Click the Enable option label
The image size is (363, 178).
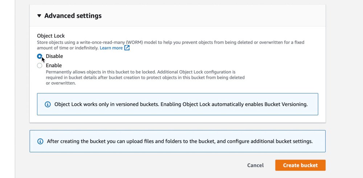pos(54,66)
